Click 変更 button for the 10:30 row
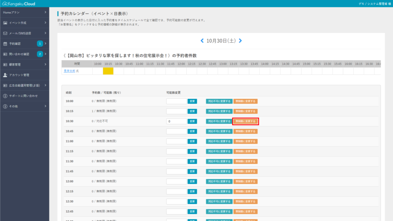393x221 pixels. pyautogui.click(x=192, y=121)
